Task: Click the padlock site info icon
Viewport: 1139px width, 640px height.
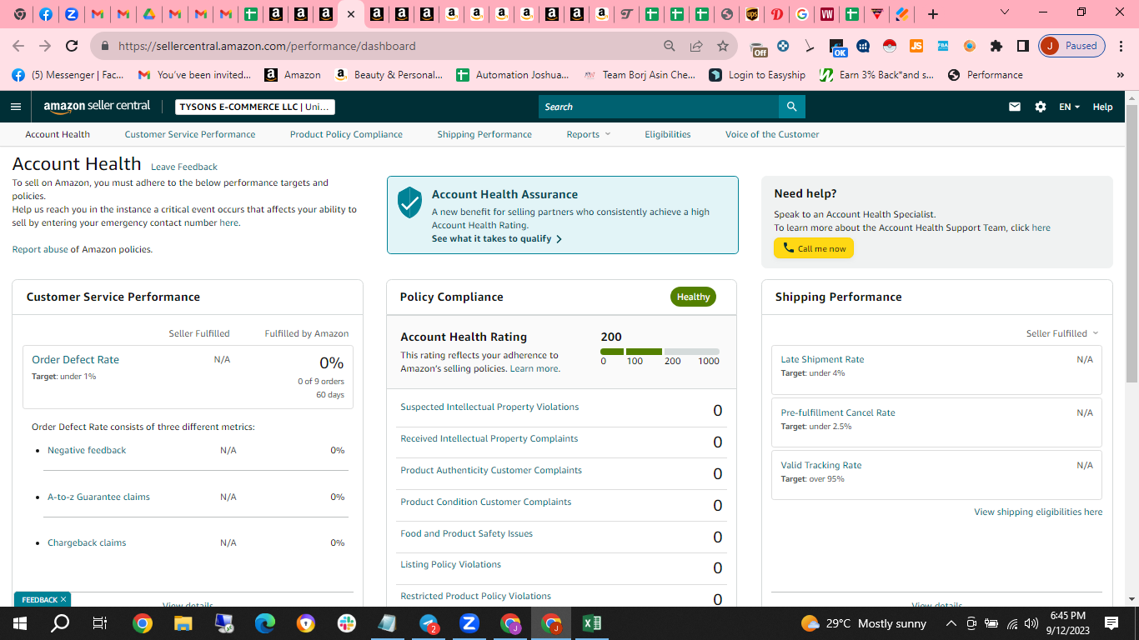Action: click(104, 47)
